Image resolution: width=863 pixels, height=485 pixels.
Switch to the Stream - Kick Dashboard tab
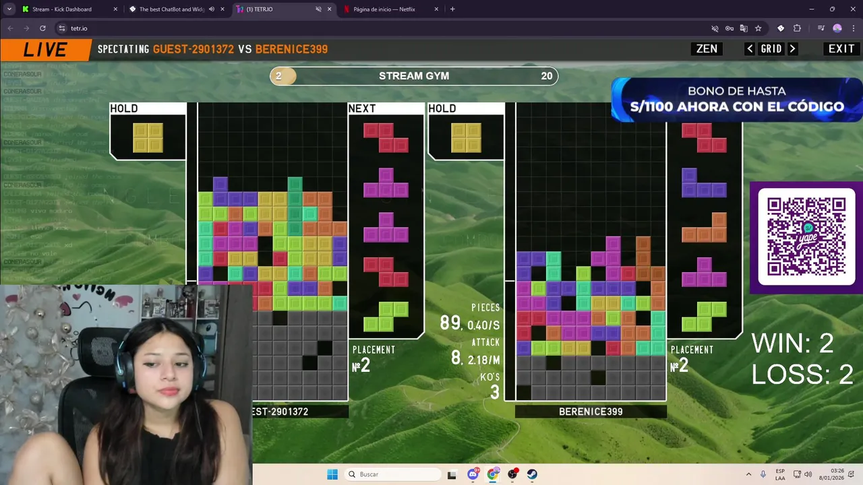[70, 9]
